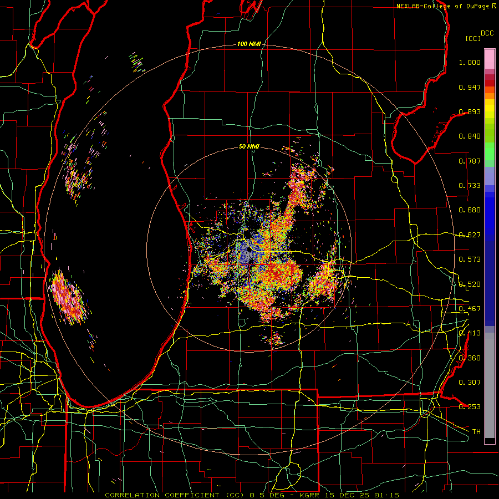Screen dimensions: 499x499
Task: Click the 0.307 color scale value
Action: [470, 383]
